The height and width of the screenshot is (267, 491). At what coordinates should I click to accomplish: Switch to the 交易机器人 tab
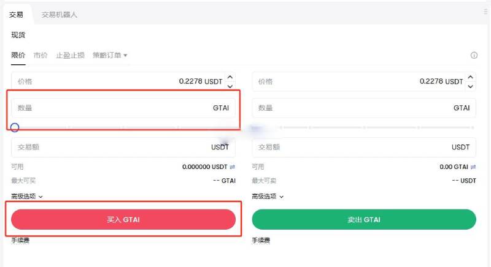[60, 14]
